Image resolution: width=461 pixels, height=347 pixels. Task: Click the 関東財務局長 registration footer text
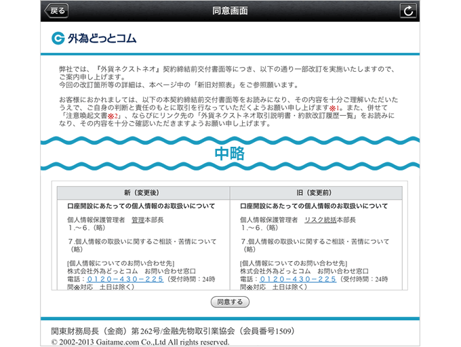coord(173,331)
